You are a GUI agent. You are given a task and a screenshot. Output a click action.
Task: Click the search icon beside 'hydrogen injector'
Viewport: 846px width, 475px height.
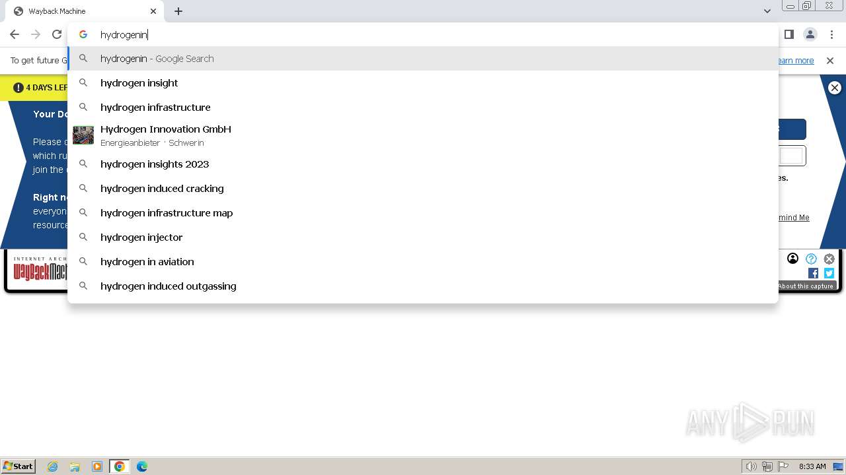click(x=83, y=237)
